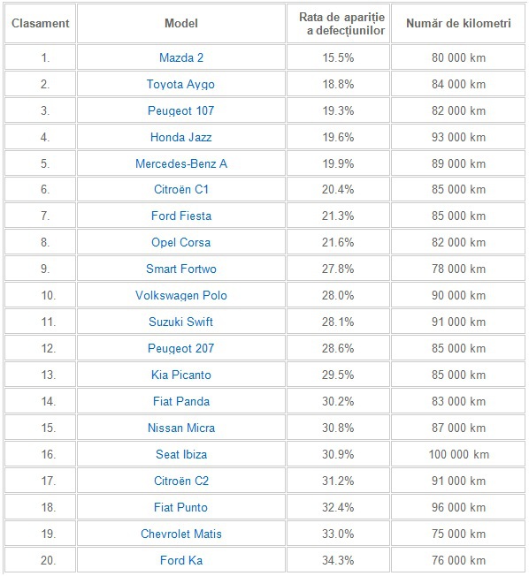Click the Volkswagen Polo link
This screenshot has width=529, height=576.
[x=181, y=295]
